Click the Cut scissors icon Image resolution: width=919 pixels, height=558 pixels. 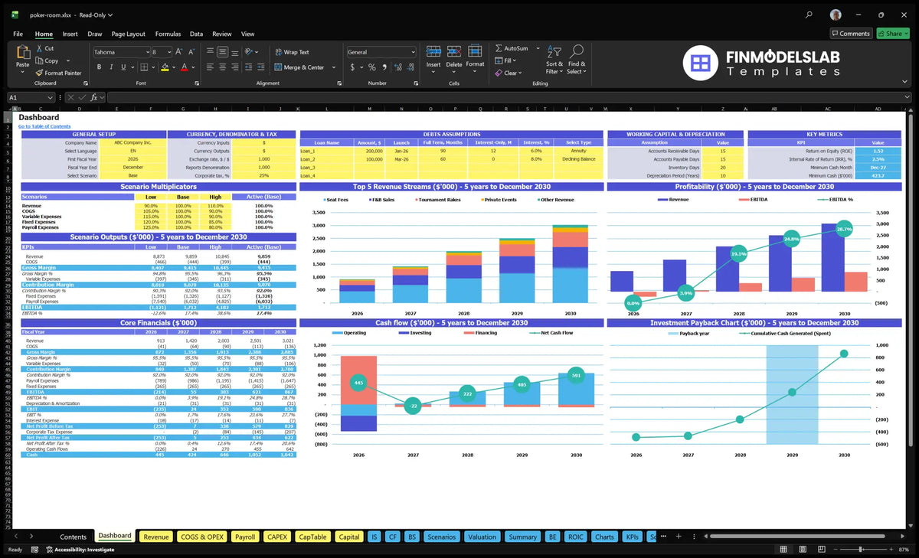point(39,48)
